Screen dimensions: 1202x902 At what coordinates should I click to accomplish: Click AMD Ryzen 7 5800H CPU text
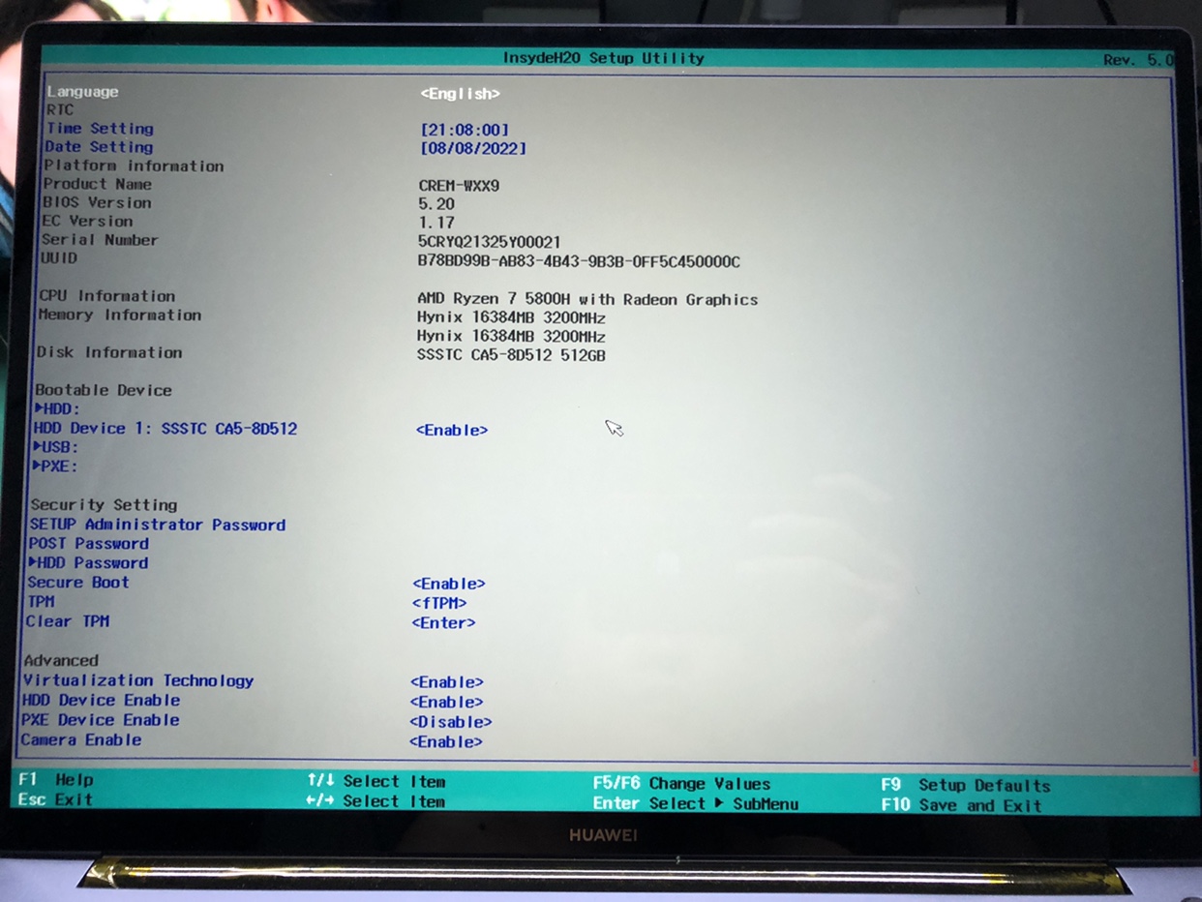click(587, 299)
